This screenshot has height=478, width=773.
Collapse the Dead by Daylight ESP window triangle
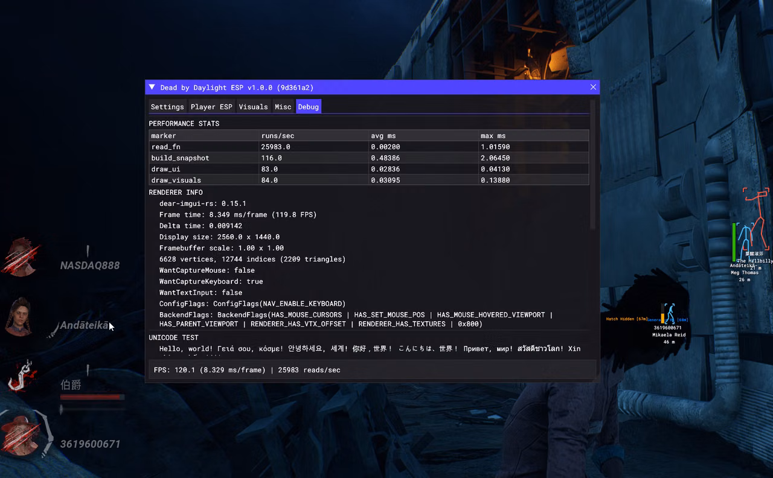point(152,88)
